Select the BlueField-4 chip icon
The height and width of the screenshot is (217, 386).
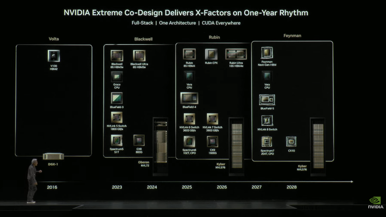189,98
